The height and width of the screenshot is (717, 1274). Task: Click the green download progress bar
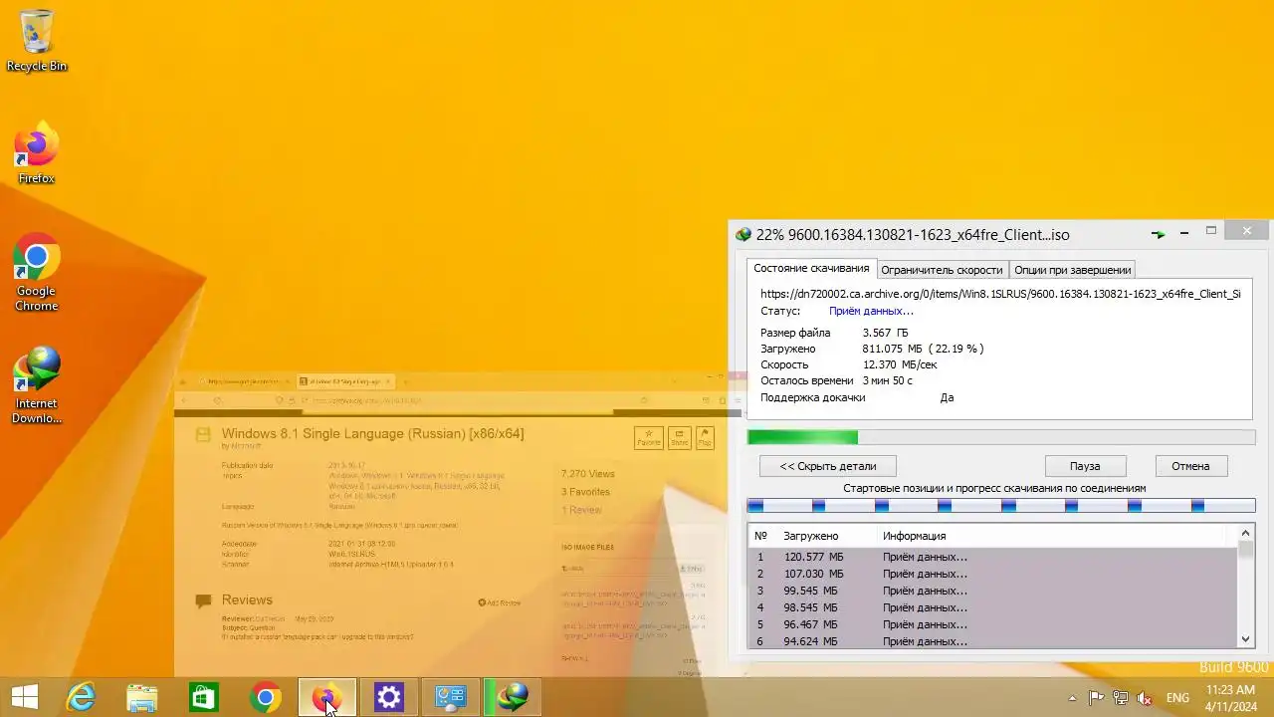pos(1000,437)
